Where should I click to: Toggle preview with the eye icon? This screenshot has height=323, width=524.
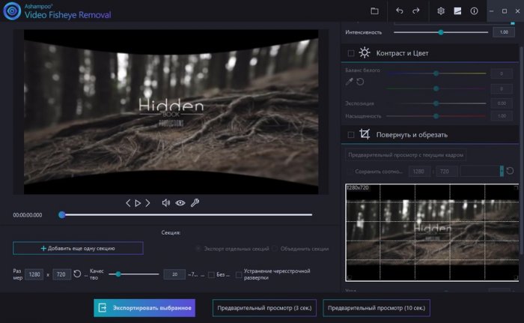(x=180, y=203)
